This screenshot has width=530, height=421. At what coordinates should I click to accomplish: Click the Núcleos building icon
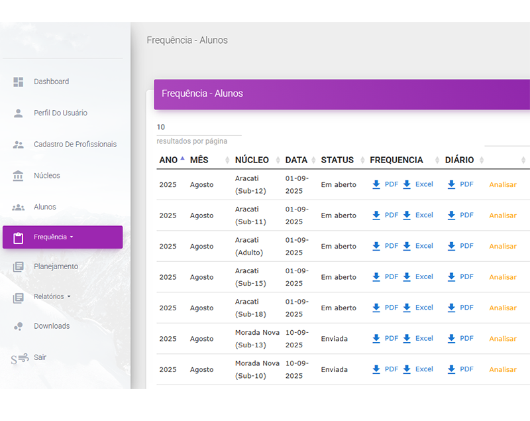click(x=19, y=176)
